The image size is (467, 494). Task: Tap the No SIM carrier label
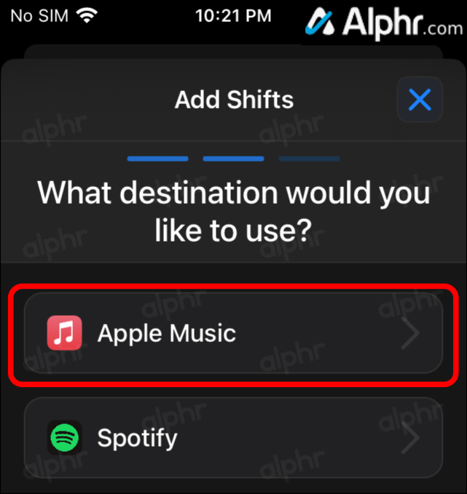39,15
